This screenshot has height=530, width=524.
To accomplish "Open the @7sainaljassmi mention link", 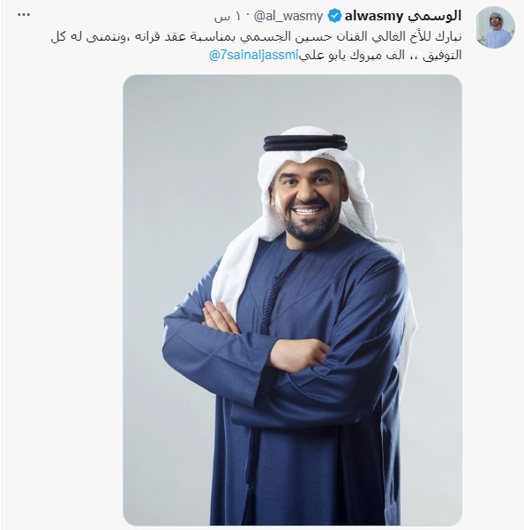I will coord(253,56).
